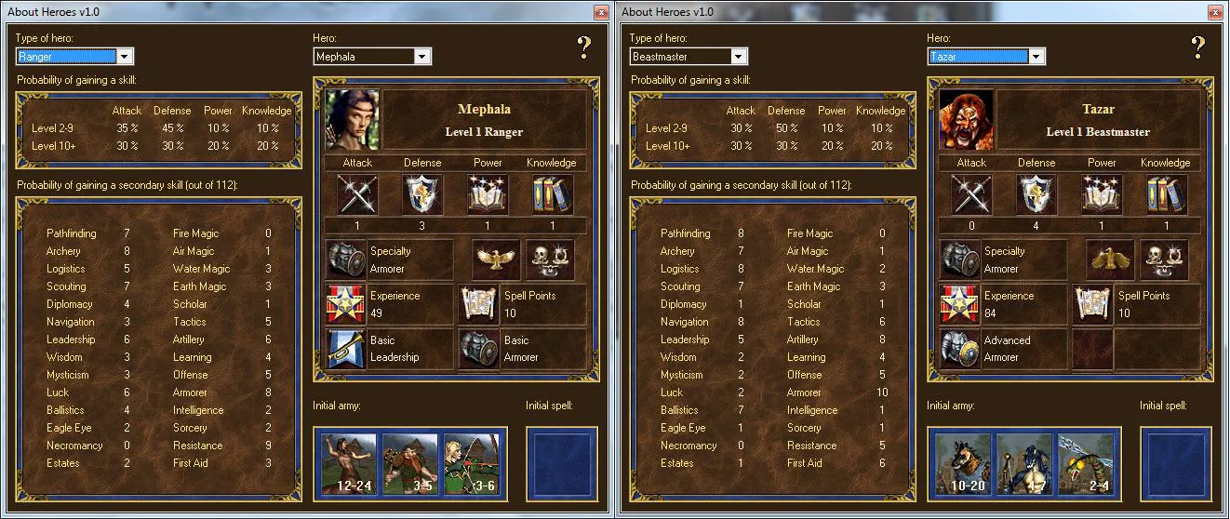Viewport: 1230px width, 519px height.
Task: Click the question mark help button in left window
Action: tap(583, 47)
